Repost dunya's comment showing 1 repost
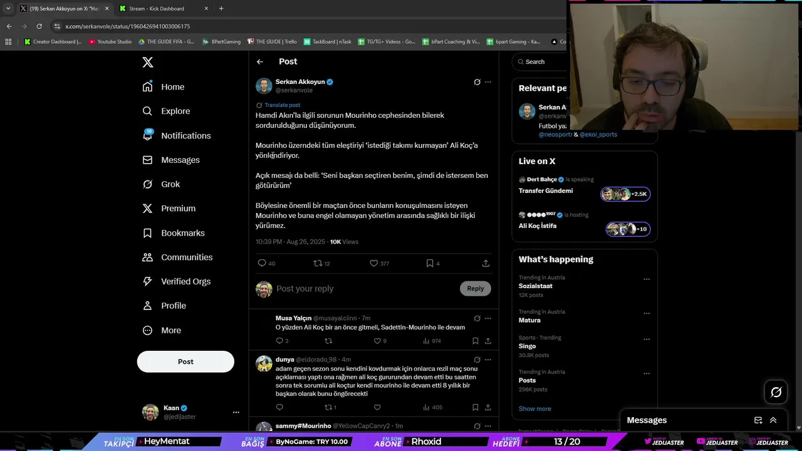 point(328,407)
